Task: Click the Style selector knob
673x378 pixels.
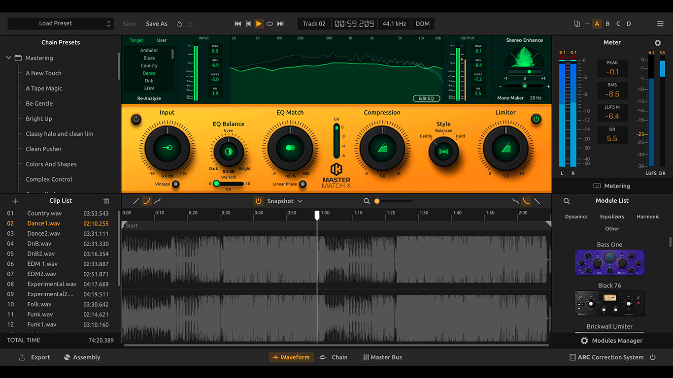Action: pos(443,152)
